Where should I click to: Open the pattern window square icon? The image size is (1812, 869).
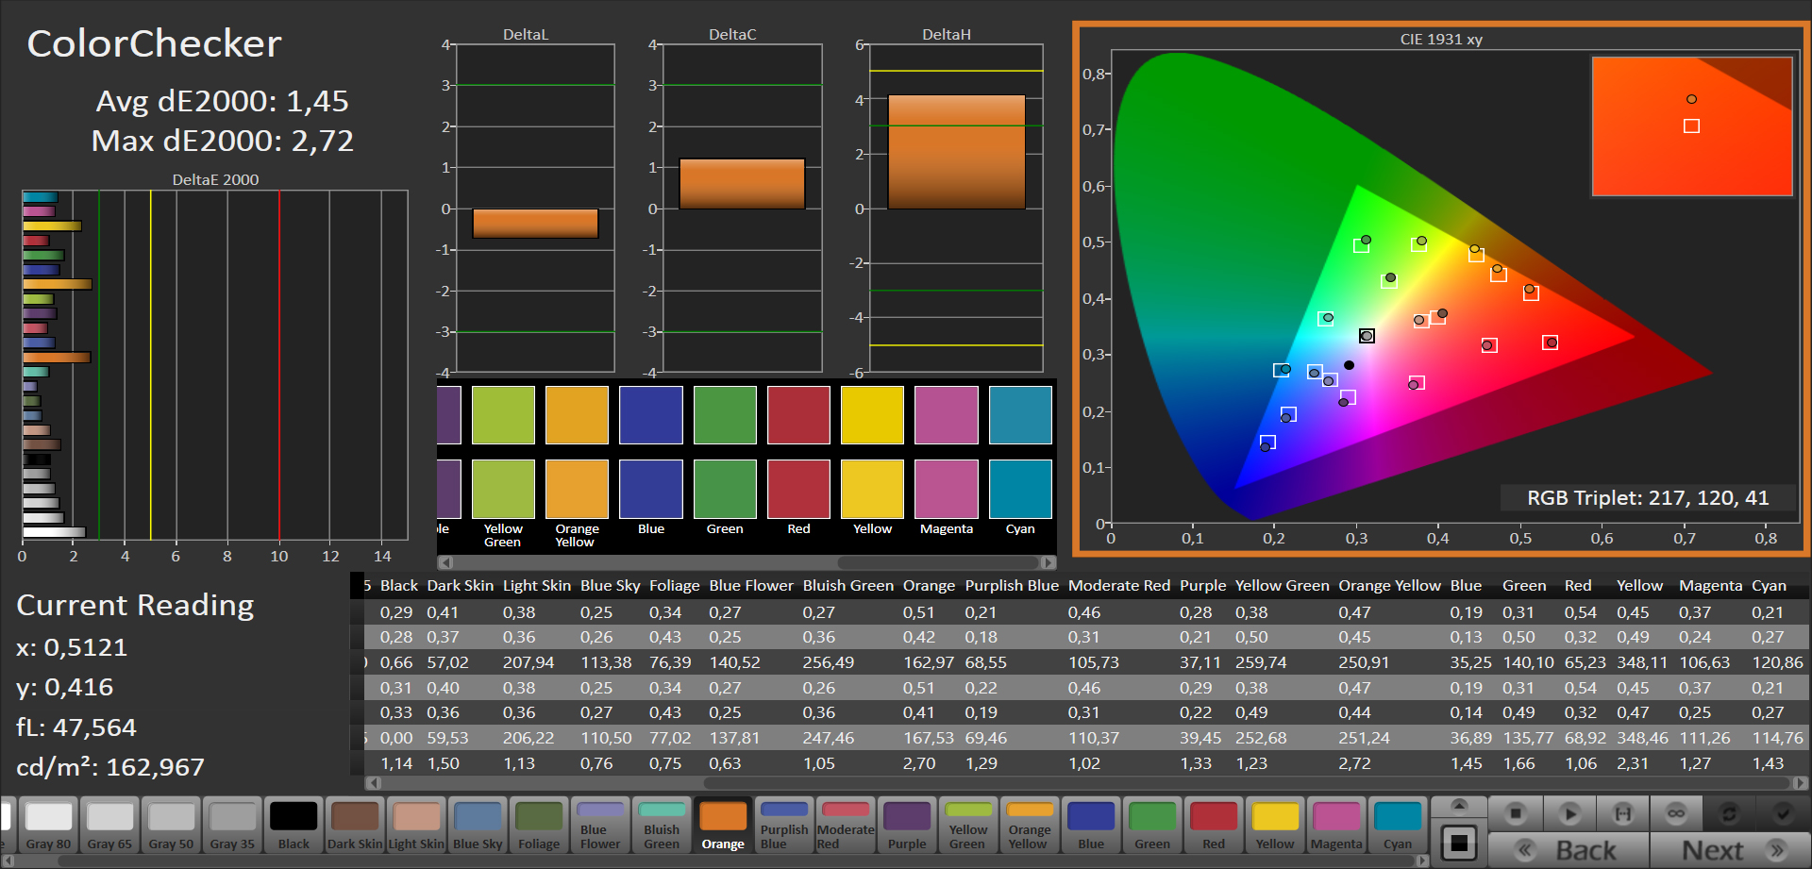tap(1459, 843)
